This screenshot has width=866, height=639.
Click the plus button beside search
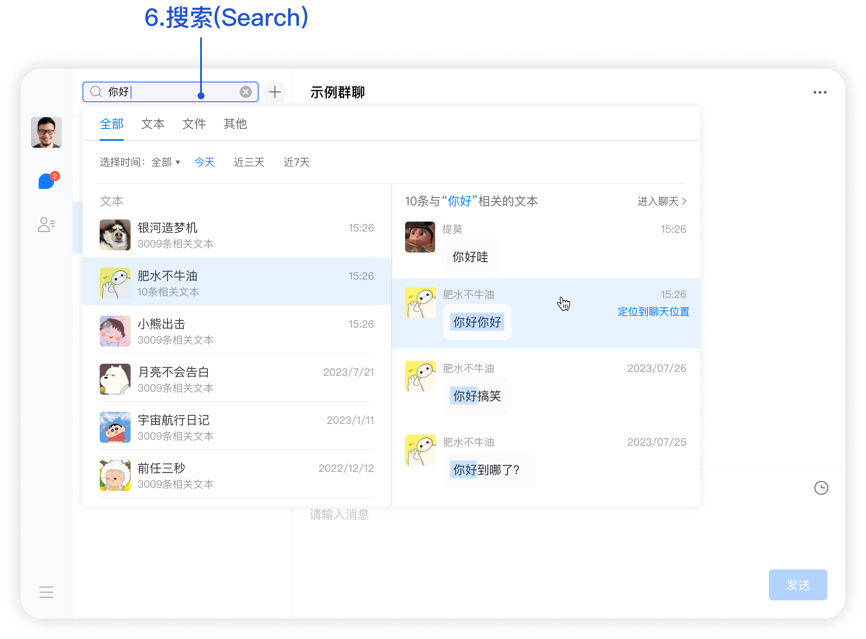click(x=275, y=92)
